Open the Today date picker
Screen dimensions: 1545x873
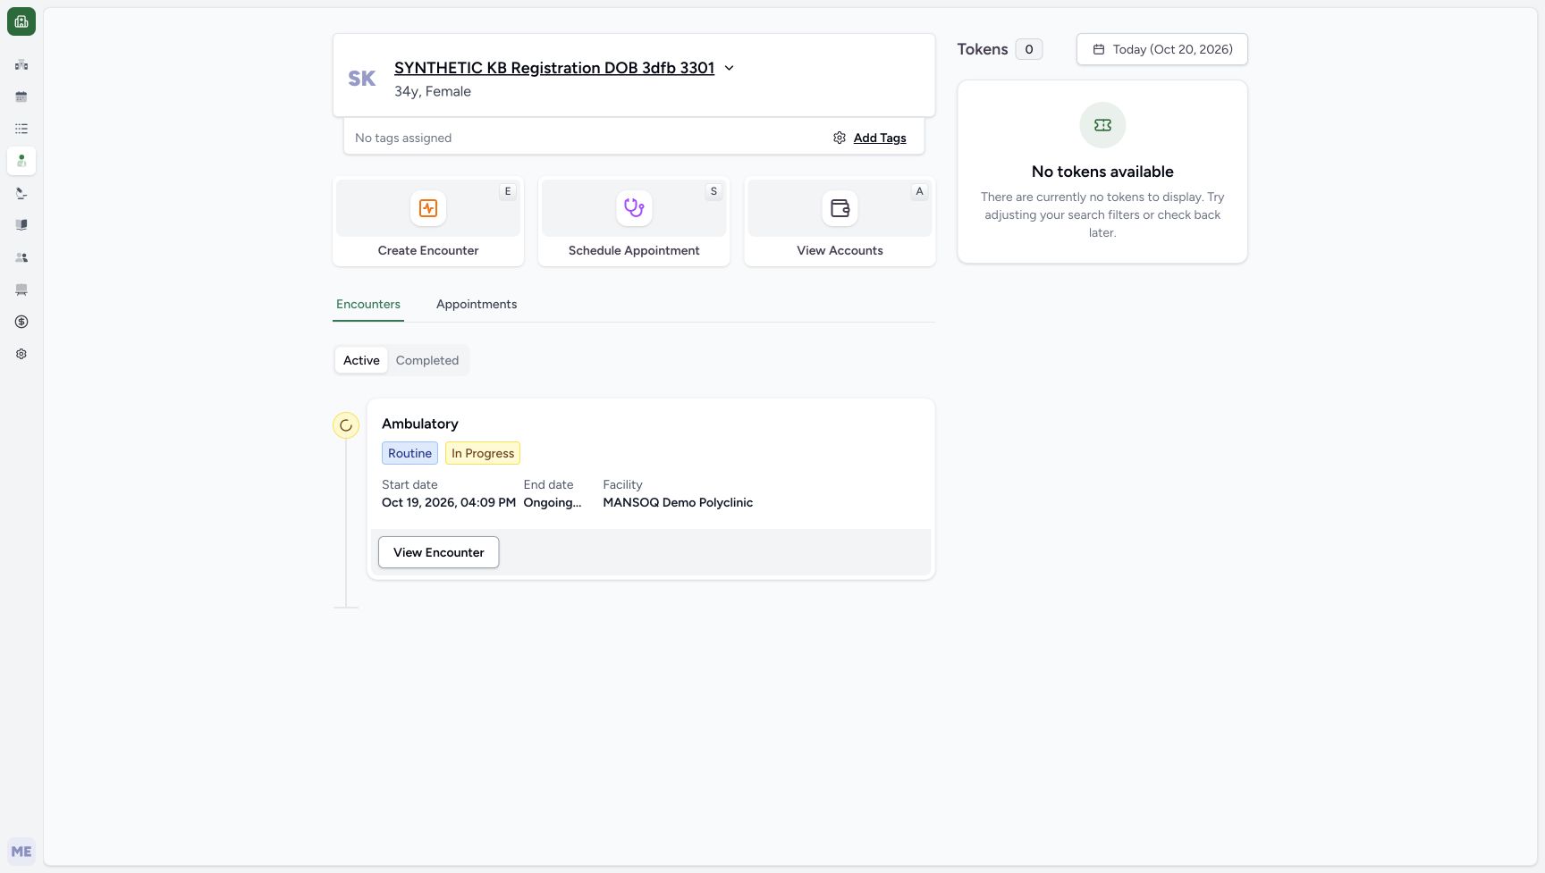coord(1162,49)
